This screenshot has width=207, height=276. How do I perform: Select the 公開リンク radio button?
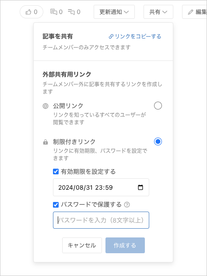tap(158, 106)
